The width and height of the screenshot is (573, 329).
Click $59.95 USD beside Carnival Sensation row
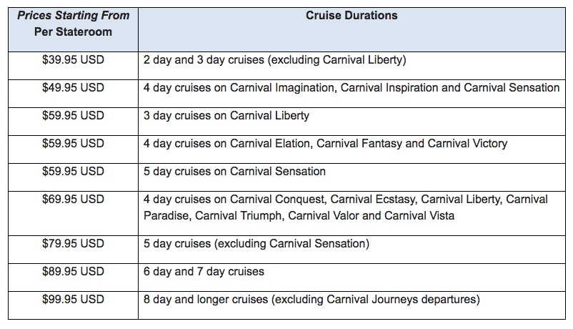(73, 171)
